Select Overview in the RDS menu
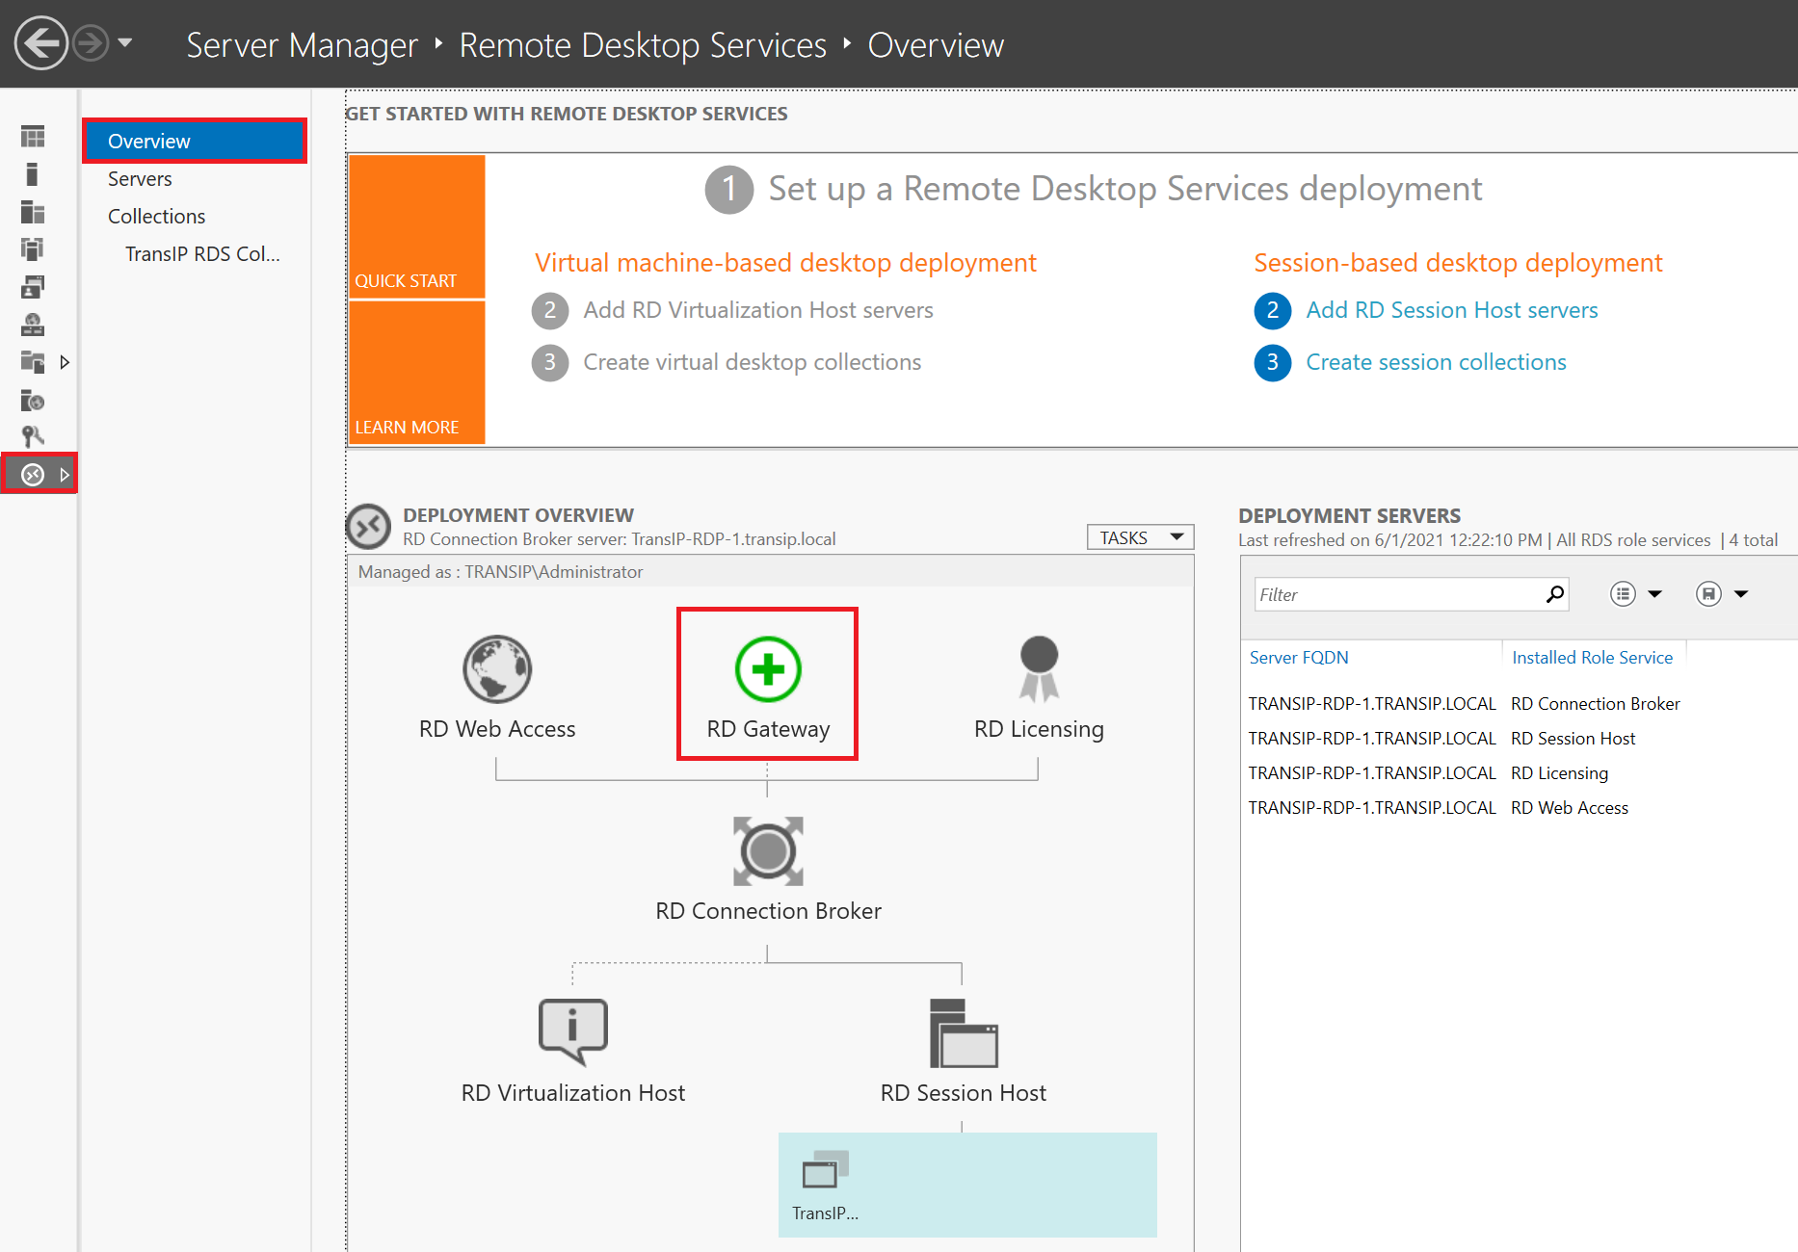1798x1252 pixels. (x=195, y=142)
